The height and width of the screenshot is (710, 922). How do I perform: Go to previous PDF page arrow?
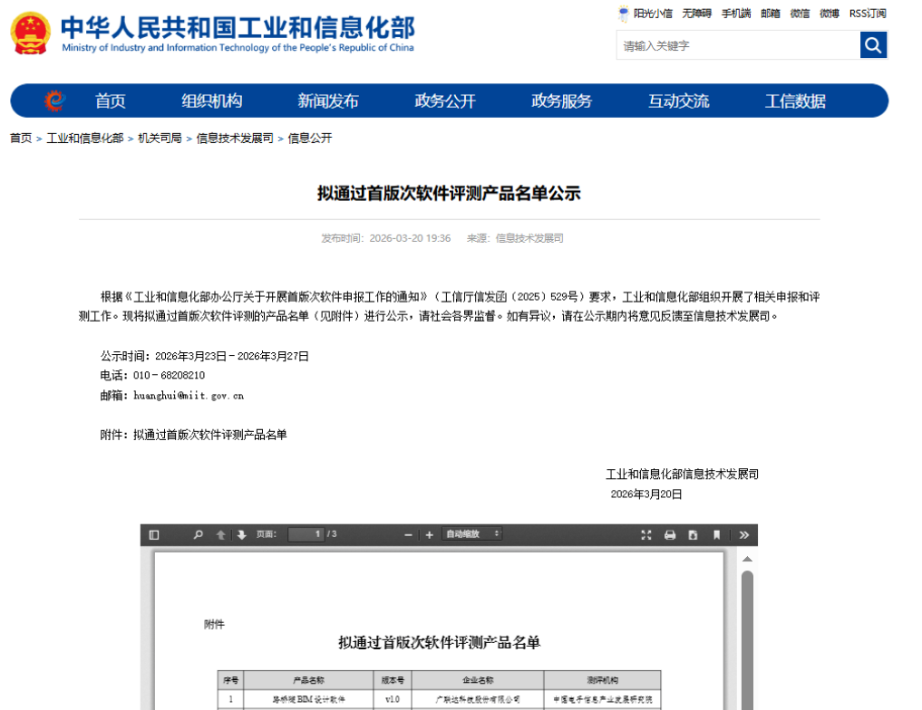220,535
